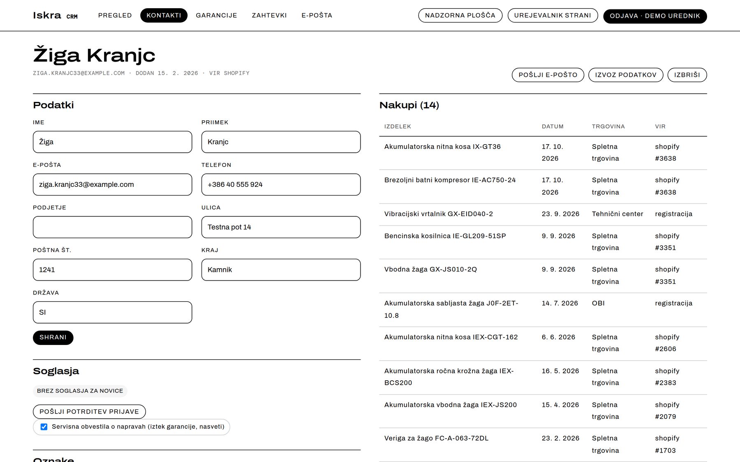Select the Kontakti tab
The height and width of the screenshot is (462, 740).
pyautogui.click(x=164, y=15)
